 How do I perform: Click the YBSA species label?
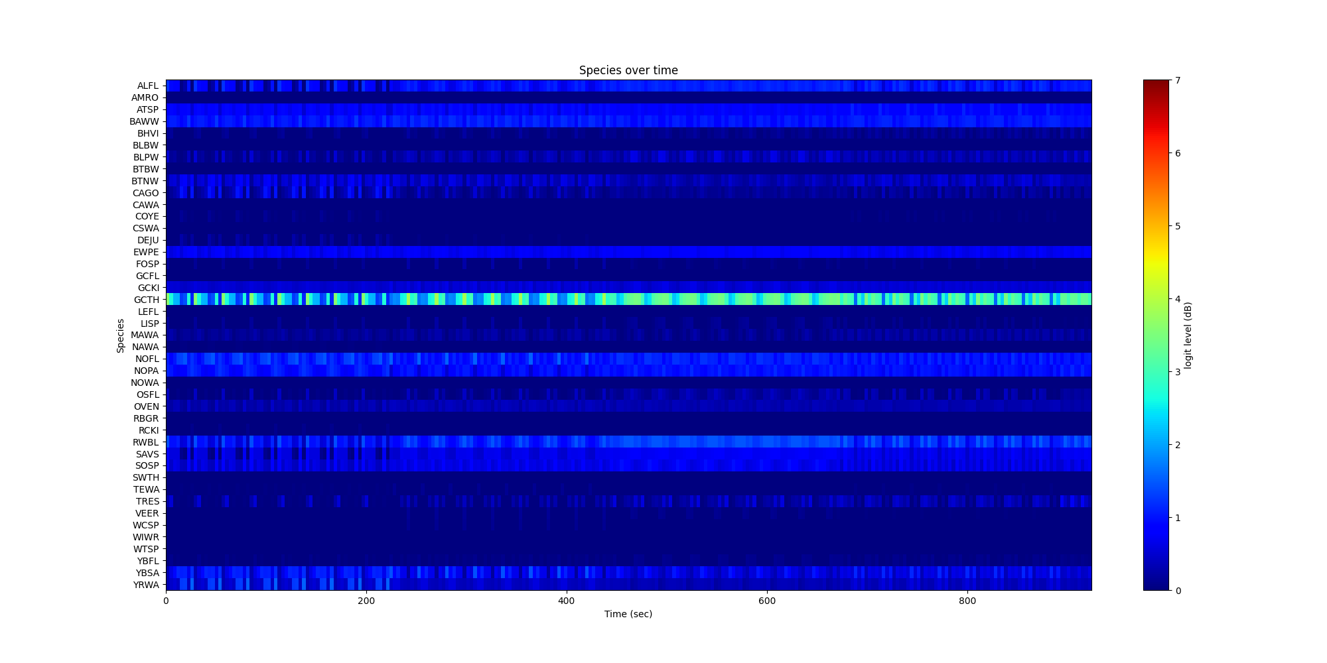pyautogui.click(x=147, y=573)
